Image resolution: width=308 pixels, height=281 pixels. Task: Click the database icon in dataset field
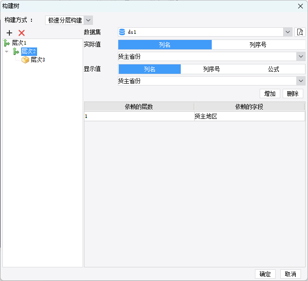click(x=122, y=32)
